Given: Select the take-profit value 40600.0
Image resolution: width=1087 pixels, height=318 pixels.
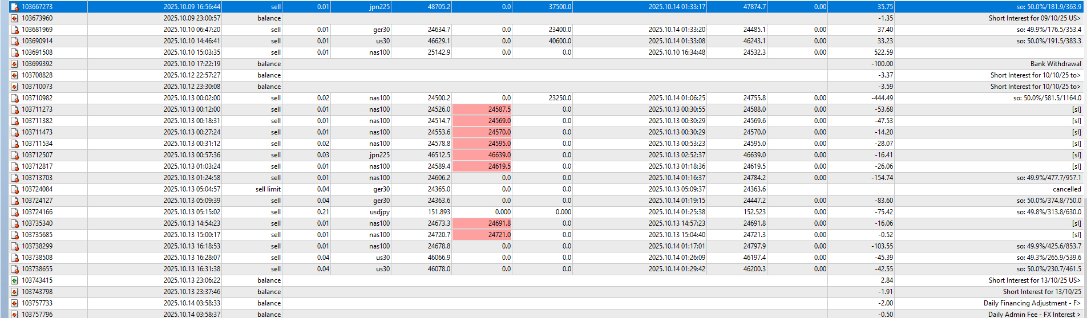Looking at the screenshot, I should click(x=560, y=41).
